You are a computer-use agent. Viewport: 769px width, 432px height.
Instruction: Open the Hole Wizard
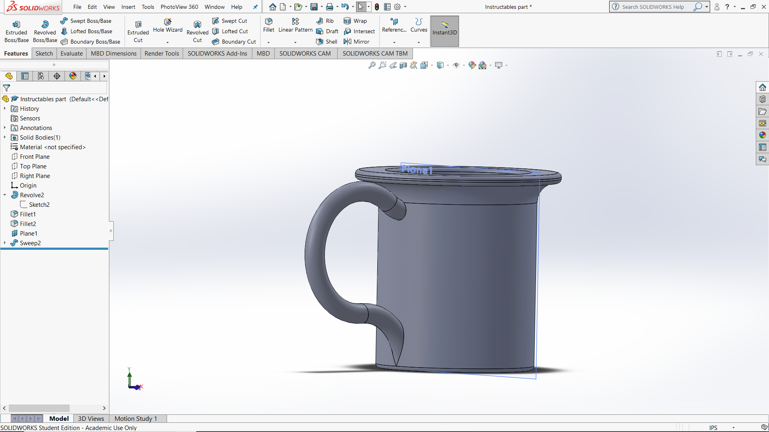click(167, 26)
